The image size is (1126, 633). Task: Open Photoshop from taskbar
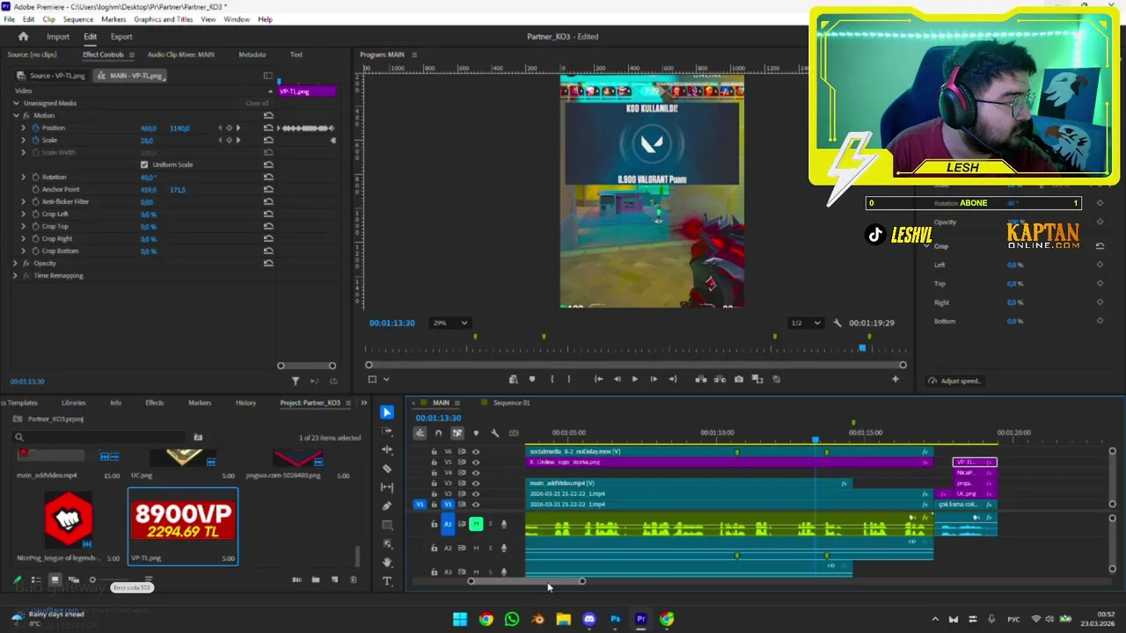[615, 619]
